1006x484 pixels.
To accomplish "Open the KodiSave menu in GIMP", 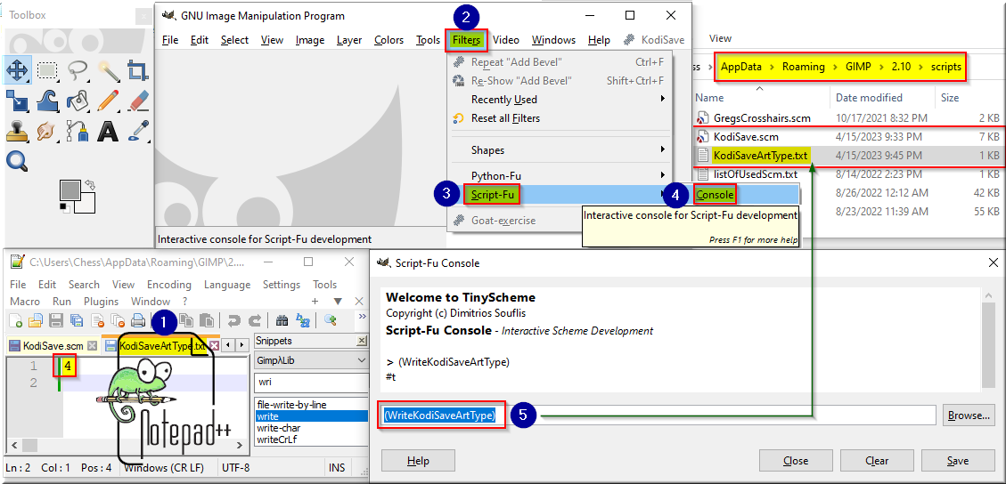I will pyautogui.click(x=656, y=40).
